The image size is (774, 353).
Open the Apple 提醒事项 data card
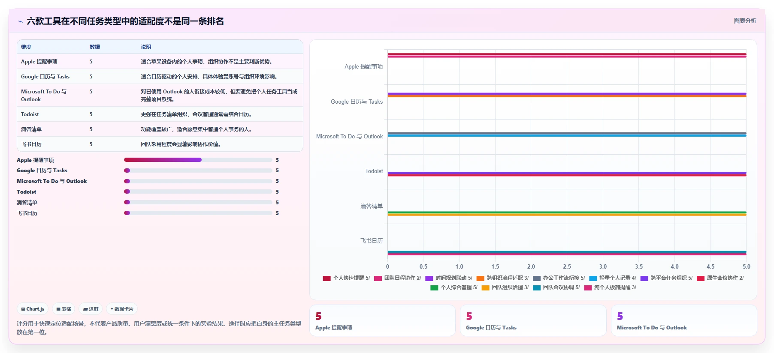382,320
